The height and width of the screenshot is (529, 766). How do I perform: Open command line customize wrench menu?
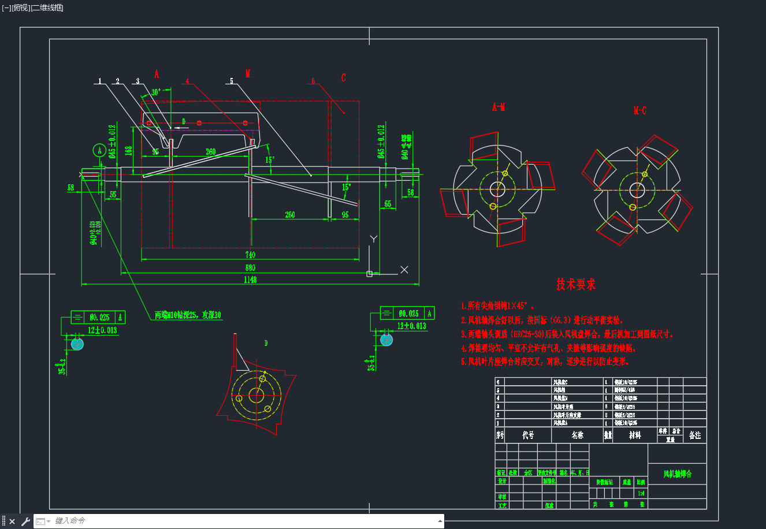click(x=25, y=521)
